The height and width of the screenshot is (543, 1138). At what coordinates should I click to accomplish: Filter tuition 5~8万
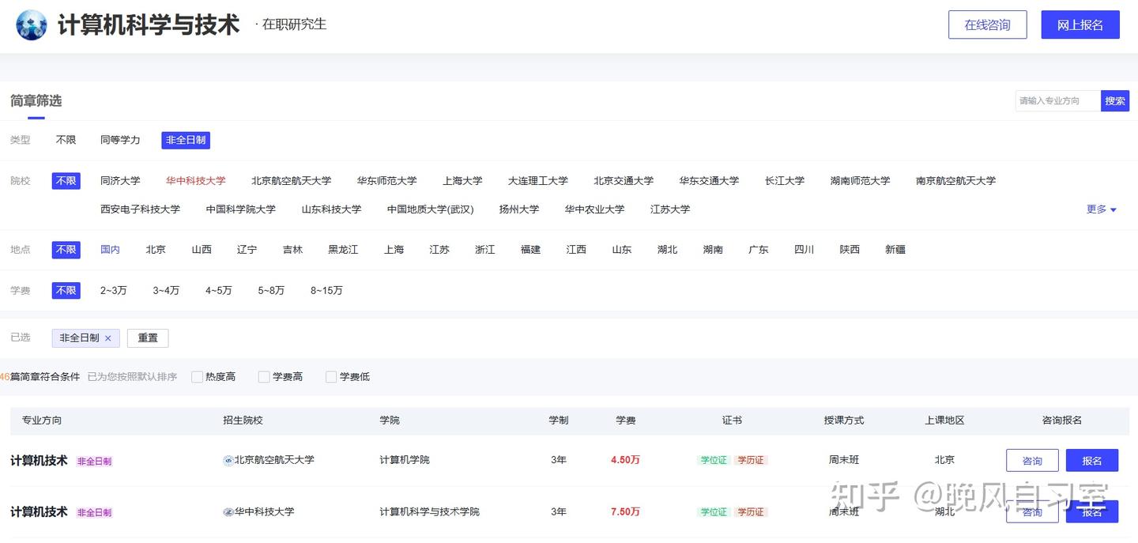coord(271,291)
